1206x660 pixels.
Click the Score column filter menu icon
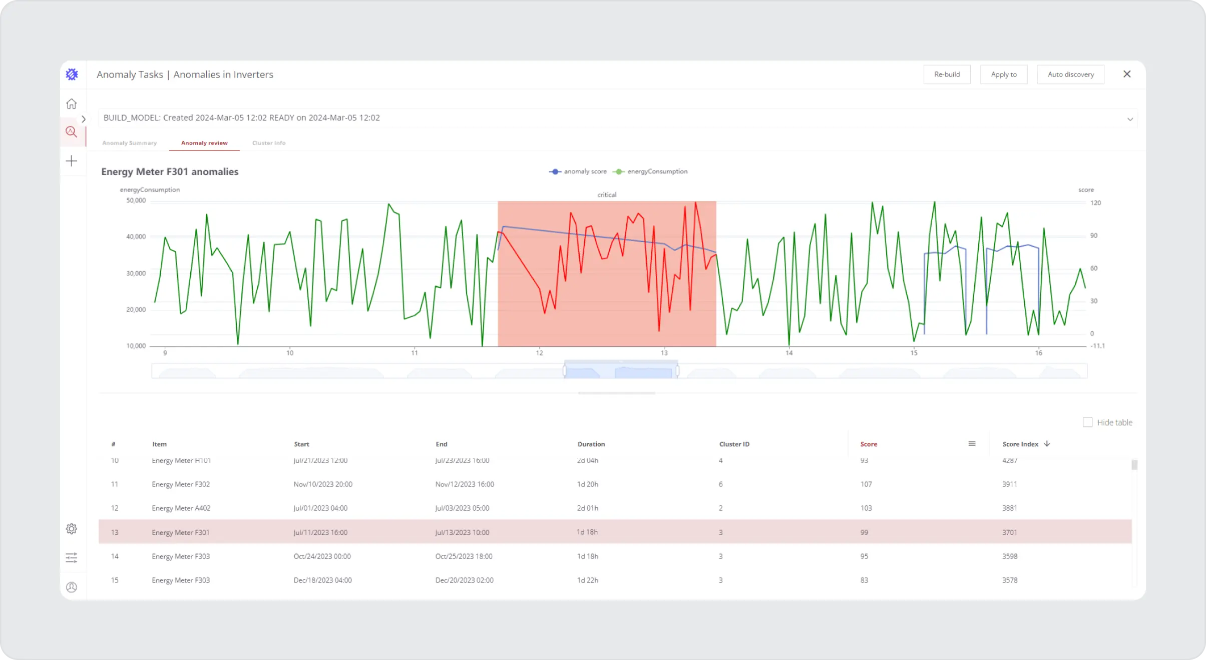pyautogui.click(x=972, y=443)
